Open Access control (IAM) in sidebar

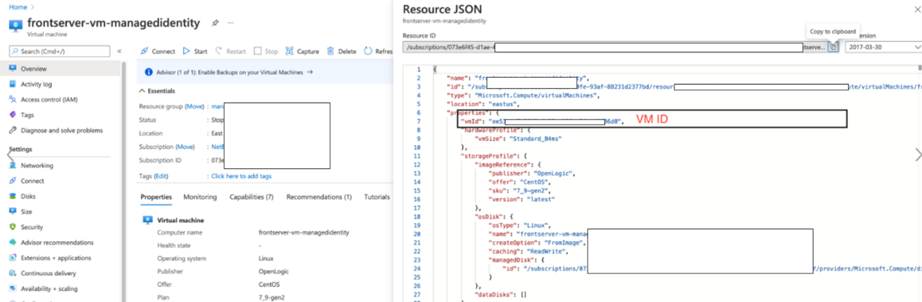pyautogui.click(x=49, y=100)
